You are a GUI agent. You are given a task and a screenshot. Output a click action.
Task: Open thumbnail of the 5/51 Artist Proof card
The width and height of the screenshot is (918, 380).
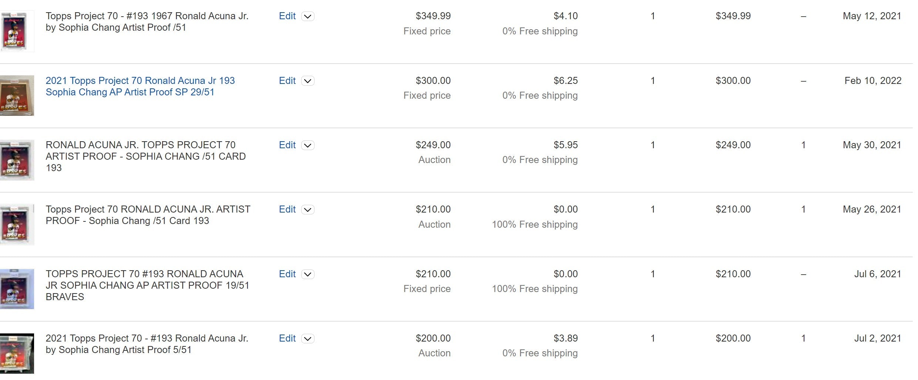tap(17, 353)
